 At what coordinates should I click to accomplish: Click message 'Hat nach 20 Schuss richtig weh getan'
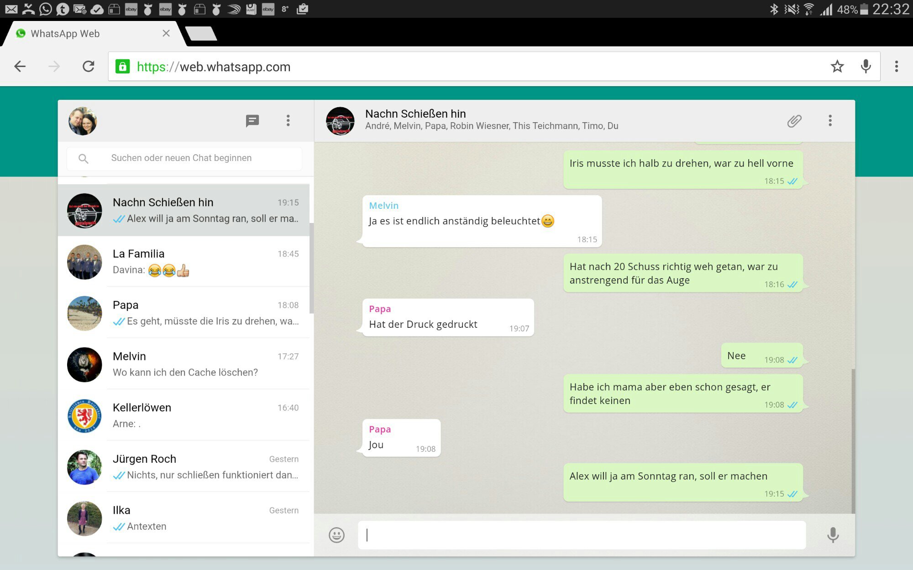(683, 273)
